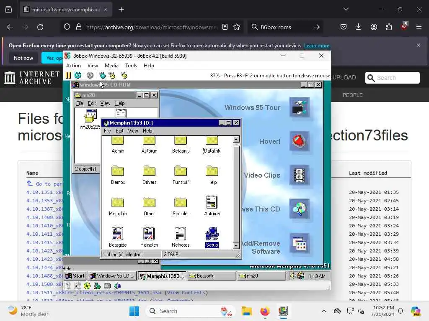Image resolution: width=429 pixels, height=321 pixels.
Task: Open the 86Box Media menu
Action: pyautogui.click(x=111, y=66)
